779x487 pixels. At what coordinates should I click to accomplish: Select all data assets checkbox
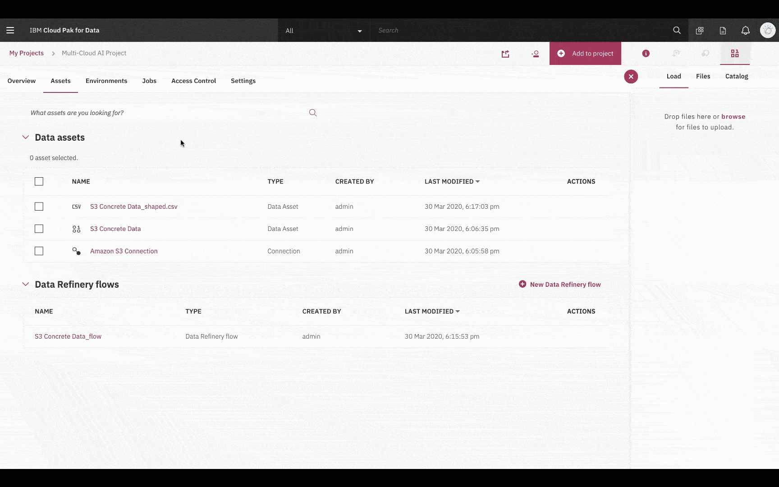[x=39, y=181]
